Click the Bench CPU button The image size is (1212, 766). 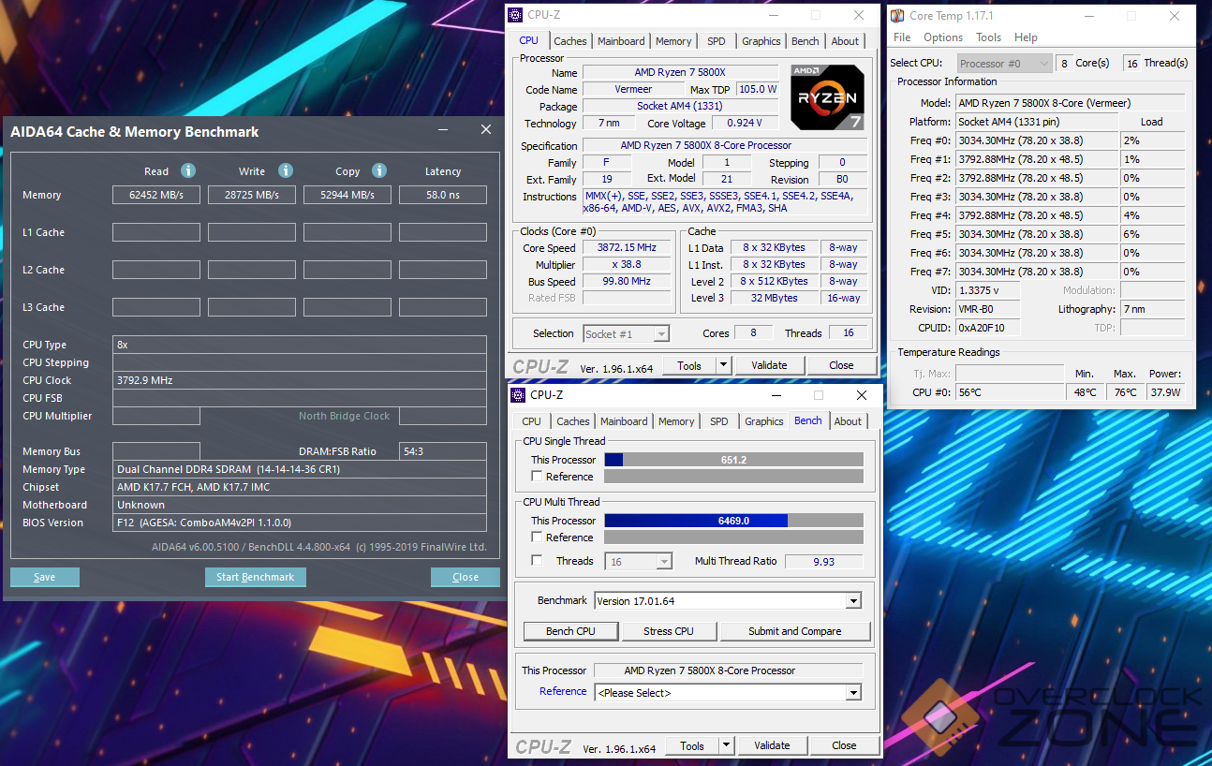[570, 631]
